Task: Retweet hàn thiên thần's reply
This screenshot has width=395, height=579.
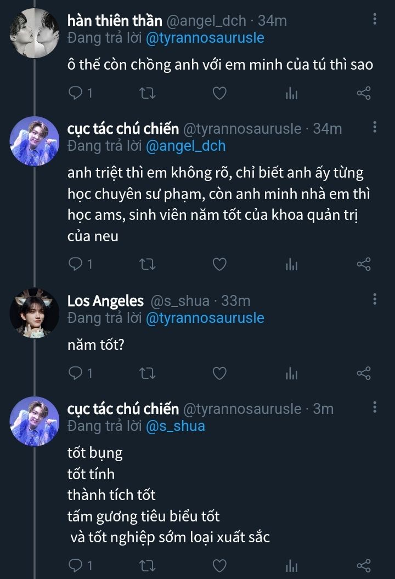Action: [x=148, y=93]
